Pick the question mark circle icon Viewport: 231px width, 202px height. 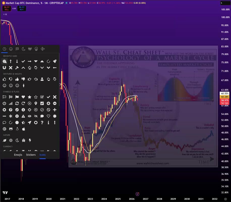pos(11,110)
